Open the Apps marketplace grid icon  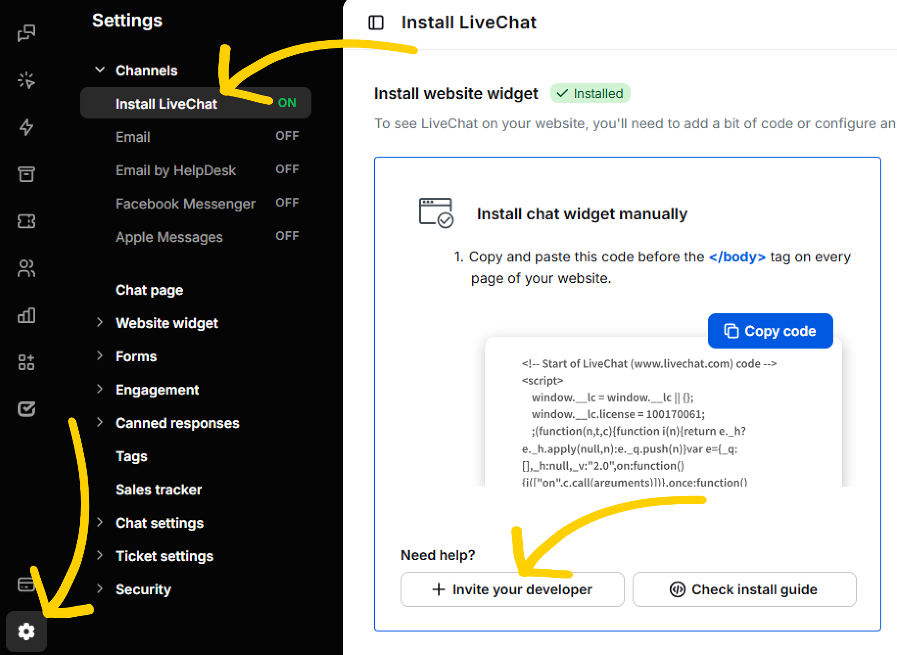click(26, 362)
